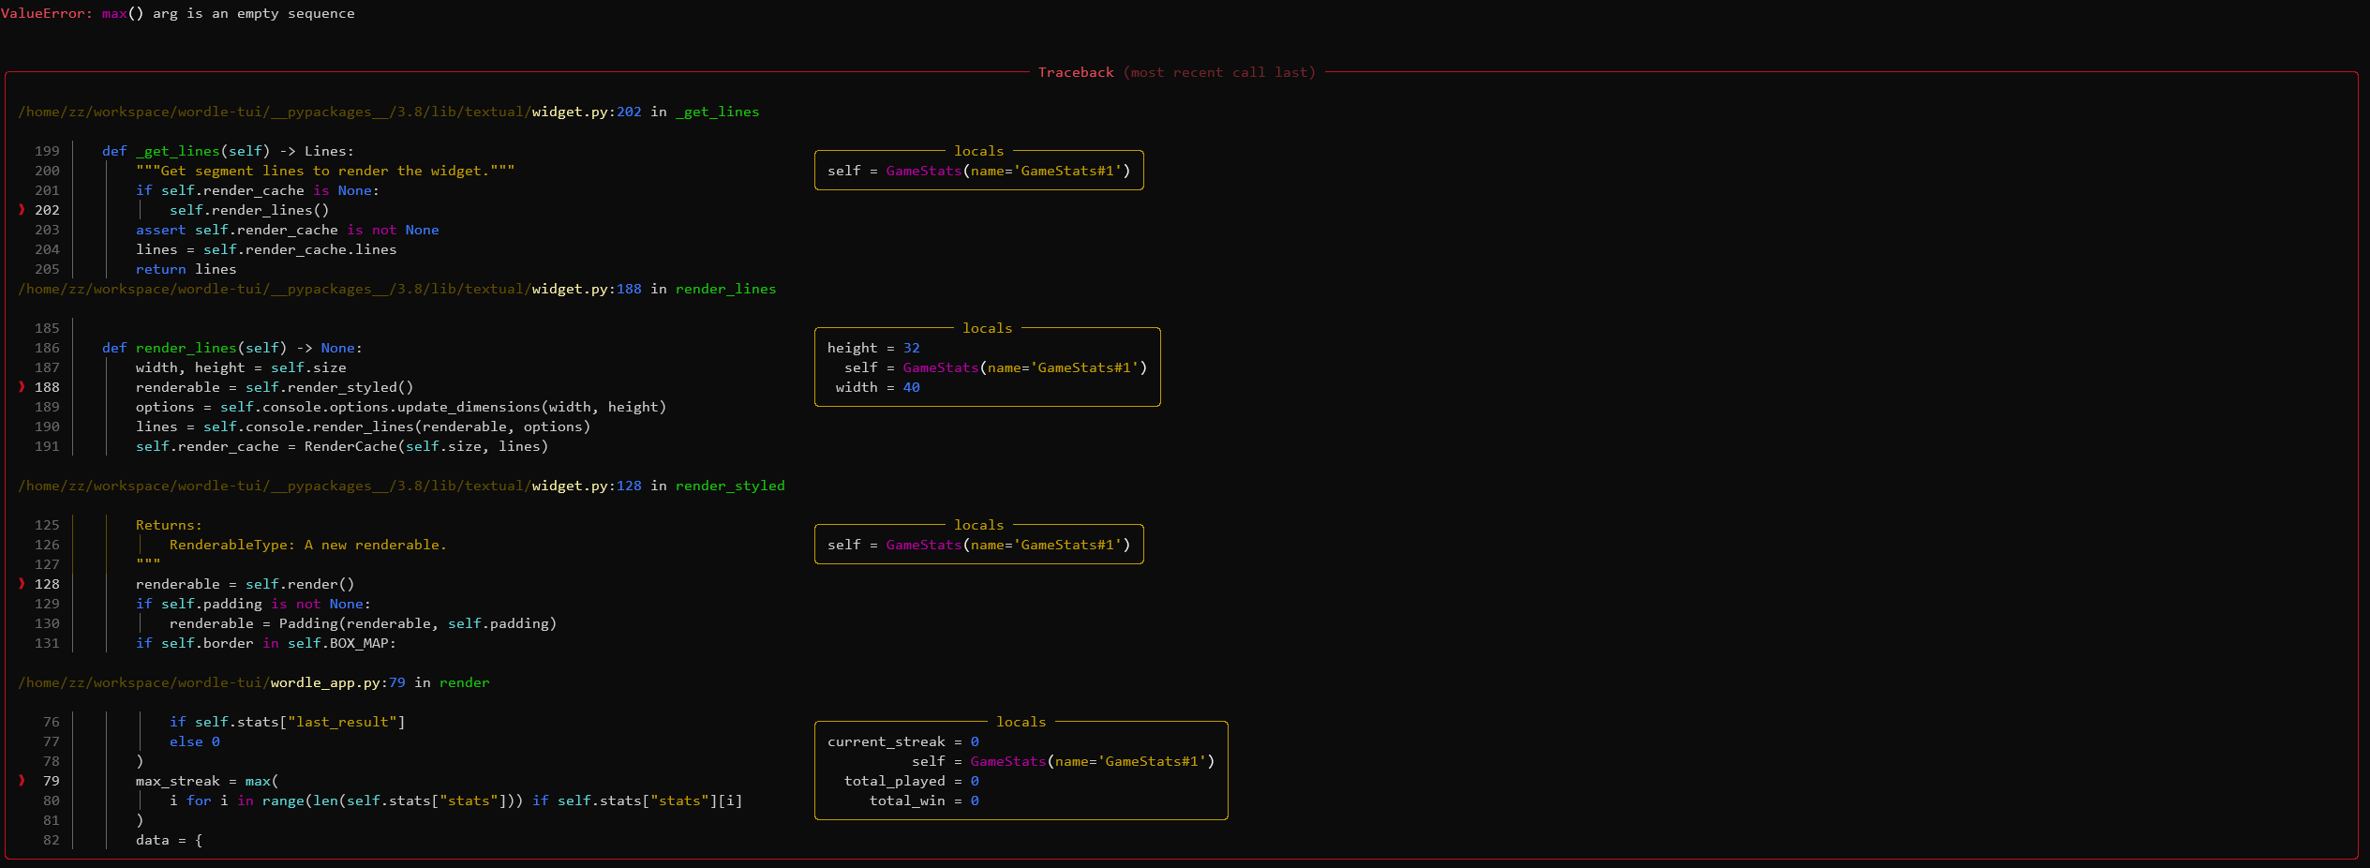This screenshot has width=2370, height=868.
Task: Collapse the locals panel in the render frame
Action: pos(1021,722)
